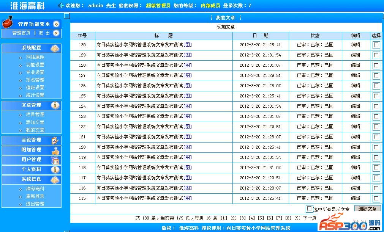
Task: Go to page [5] of articles
Action: click(261, 218)
